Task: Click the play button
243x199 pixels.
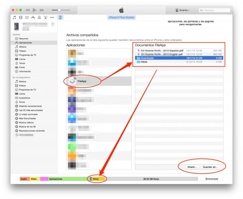Action: pos(34,10)
